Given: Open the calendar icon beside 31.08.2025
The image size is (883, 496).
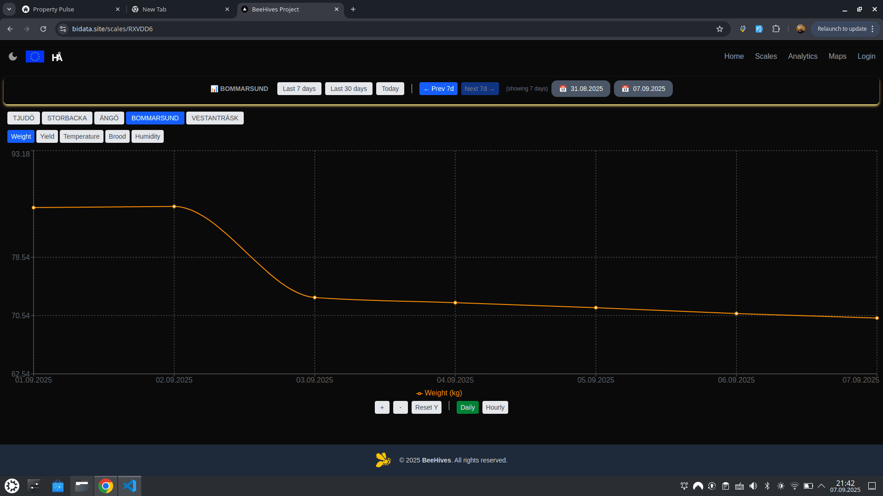Looking at the screenshot, I should (x=562, y=89).
